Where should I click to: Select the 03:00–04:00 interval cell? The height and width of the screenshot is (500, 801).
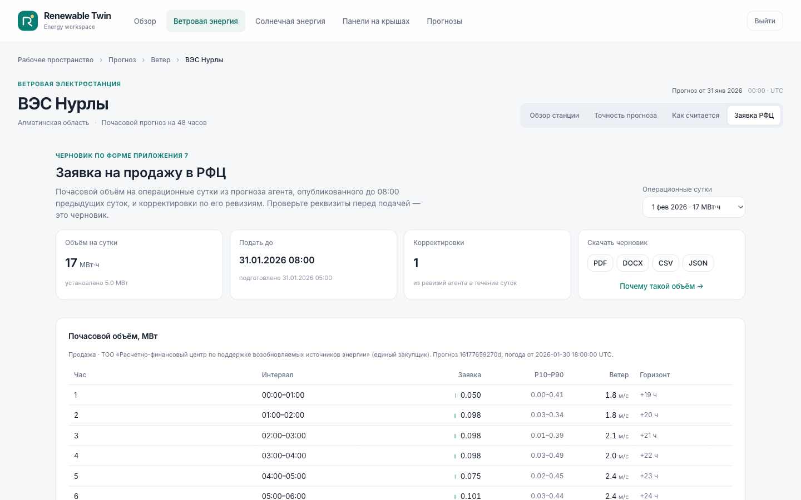(284, 456)
